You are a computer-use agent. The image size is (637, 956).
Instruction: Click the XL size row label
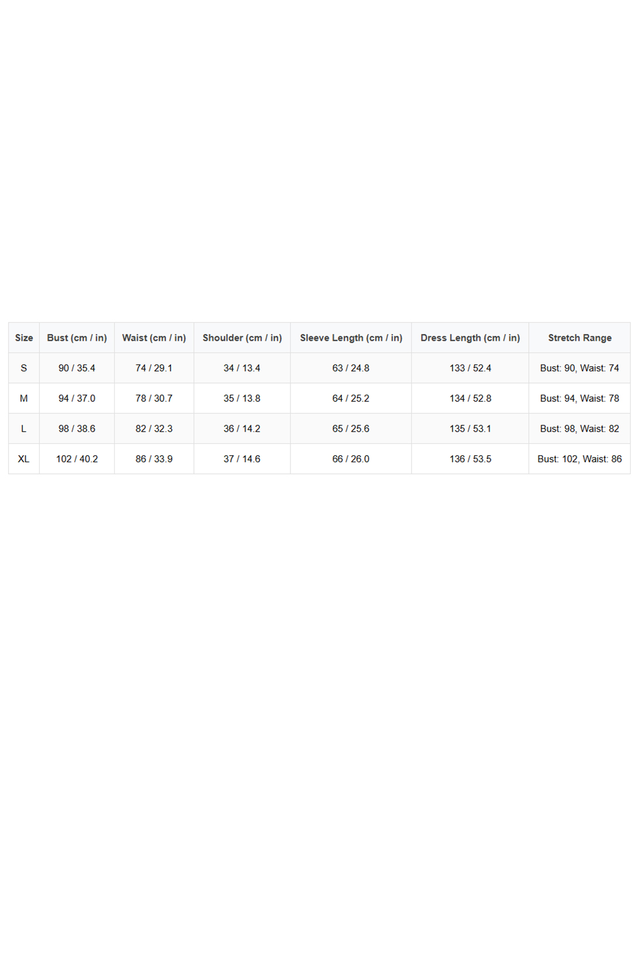[x=24, y=459]
